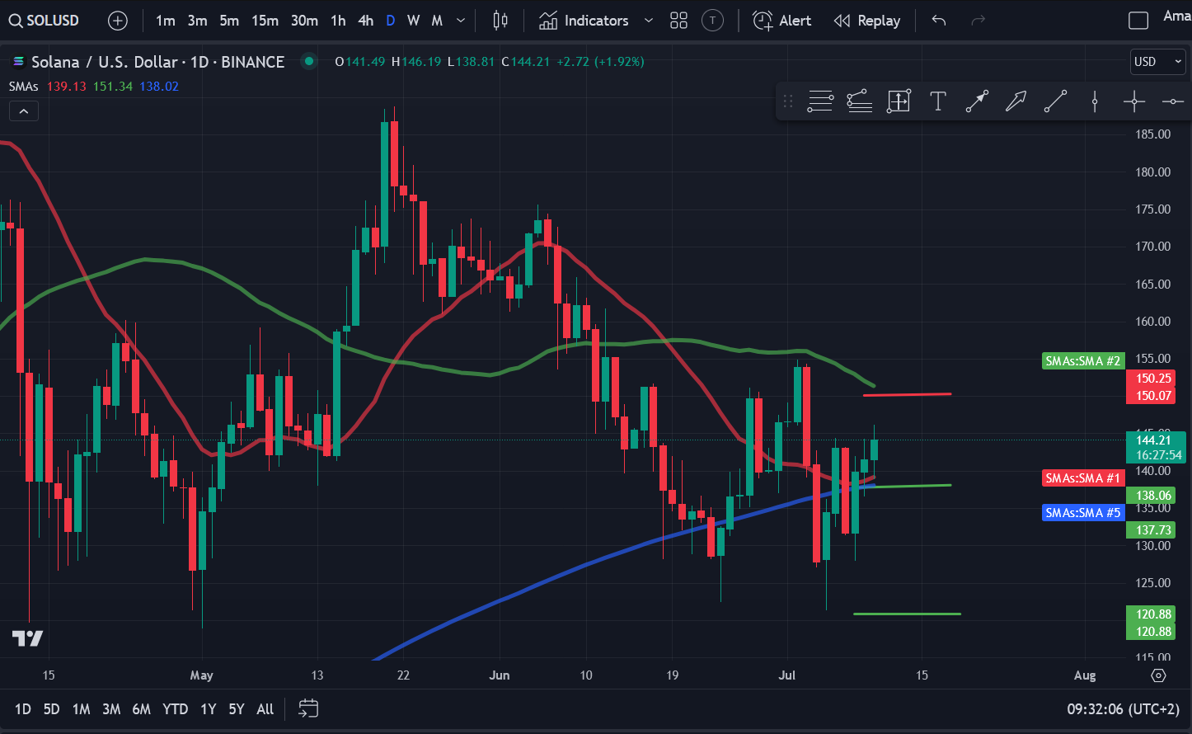Switch to the 30m timeframe
This screenshot has height=734, width=1192.
(x=304, y=21)
